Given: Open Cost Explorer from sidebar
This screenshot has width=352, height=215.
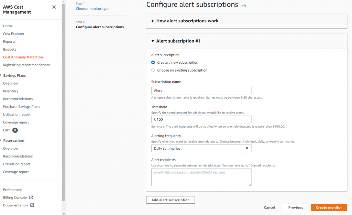Looking at the screenshot, I should (14, 34).
